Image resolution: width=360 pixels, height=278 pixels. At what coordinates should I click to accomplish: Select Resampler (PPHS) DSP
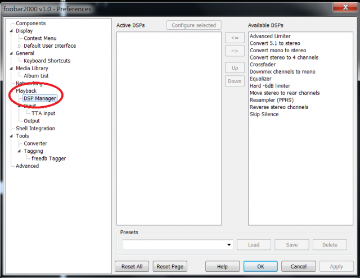[x=272, y=100]
